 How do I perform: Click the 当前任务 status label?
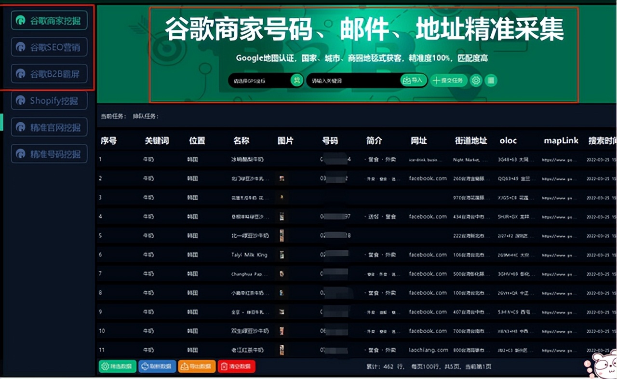[x=113, y=116]
